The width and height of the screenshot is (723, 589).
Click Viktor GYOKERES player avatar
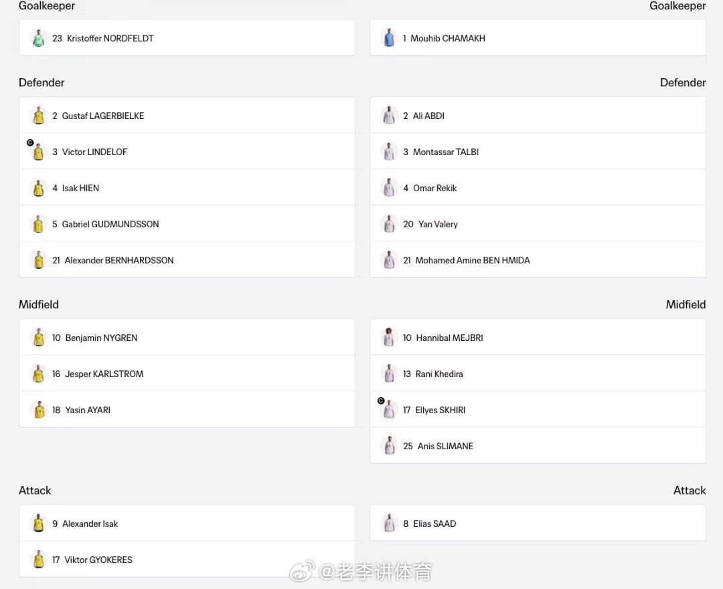click(x=39, y=560)
